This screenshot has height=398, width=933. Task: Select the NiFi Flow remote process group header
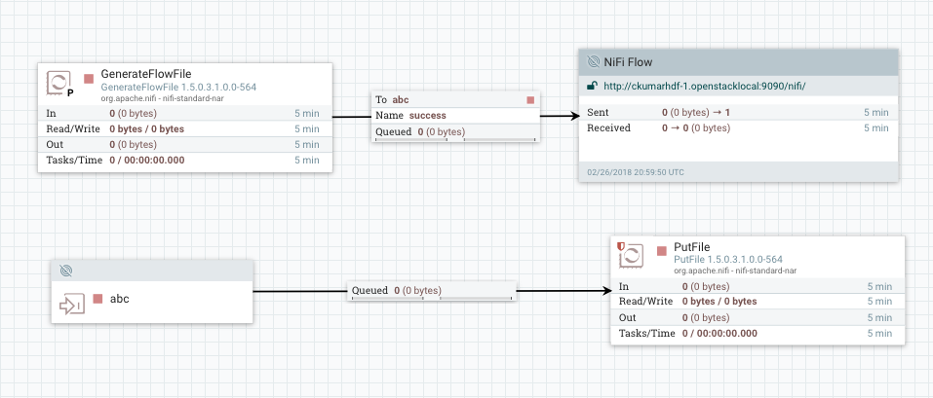[738, 62]
